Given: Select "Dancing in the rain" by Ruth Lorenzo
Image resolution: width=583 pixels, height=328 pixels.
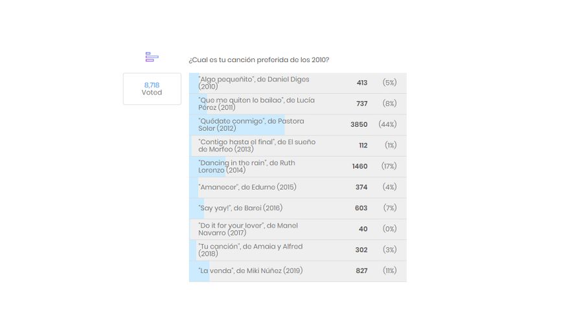Looking at the screenshot, I should coord(247,166).
